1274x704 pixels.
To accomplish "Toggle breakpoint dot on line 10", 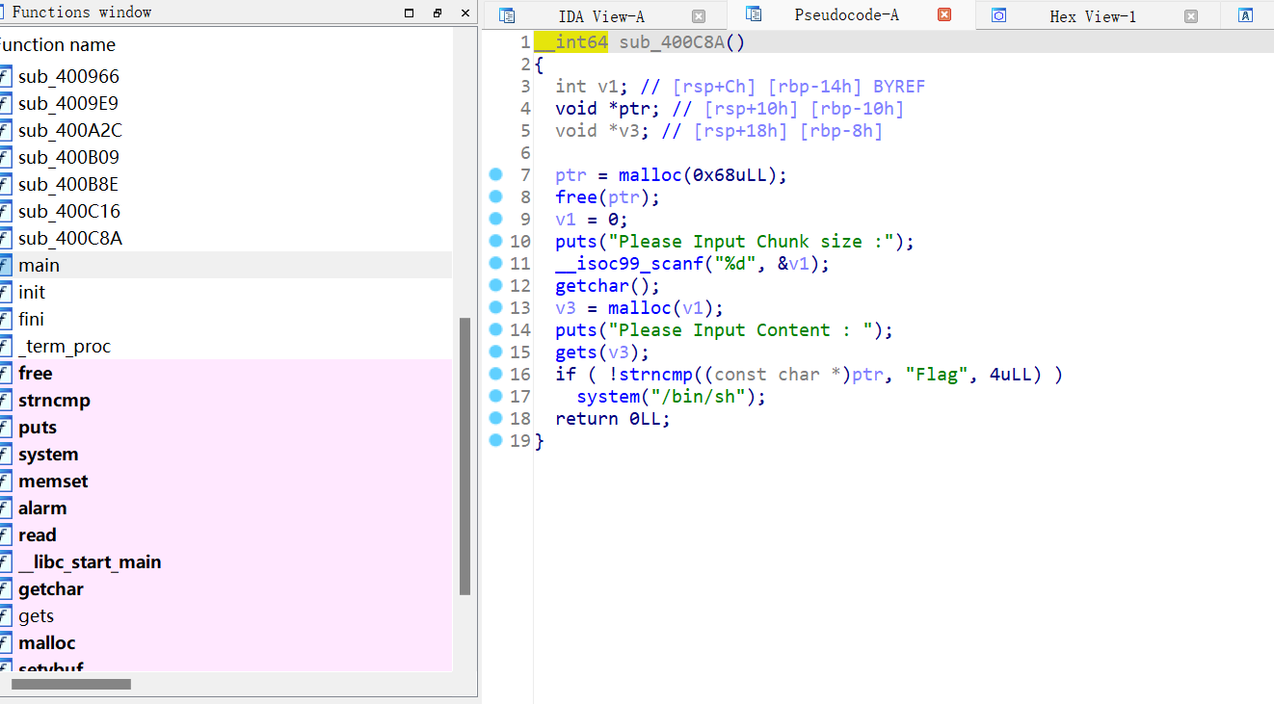I will tap(495, 241).
